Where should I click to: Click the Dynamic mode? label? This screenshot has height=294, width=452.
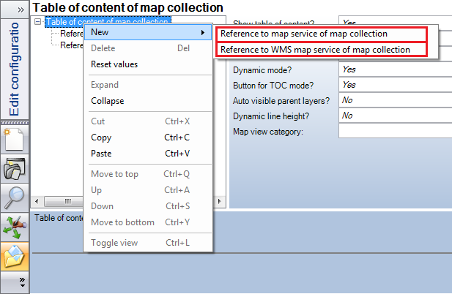262,70
